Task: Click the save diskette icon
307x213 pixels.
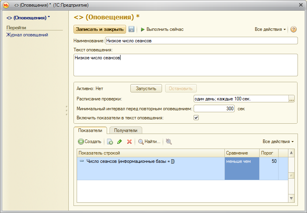Action: pos(132,29)
